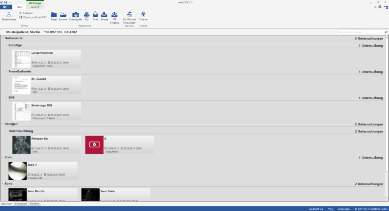Collapse the Dokumente group
This screenshot has width=389, height=211.
tap(3, 38)
